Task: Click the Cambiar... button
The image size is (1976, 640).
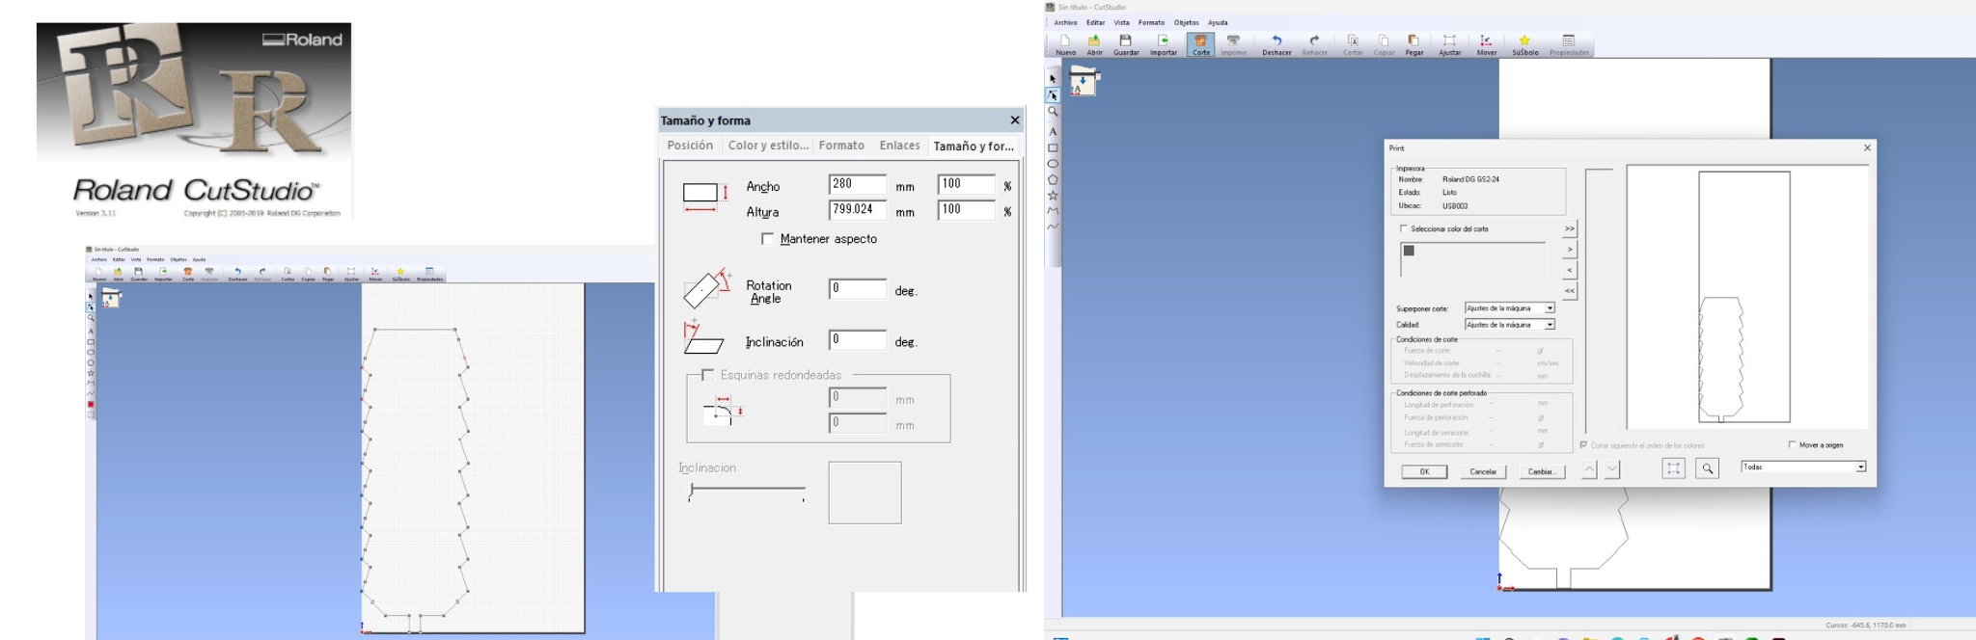Action: 1541,471
